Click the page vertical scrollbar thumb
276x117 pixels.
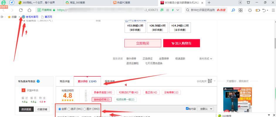point(275,43)
